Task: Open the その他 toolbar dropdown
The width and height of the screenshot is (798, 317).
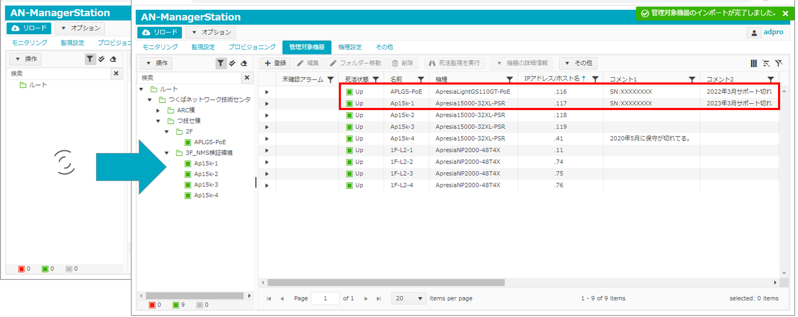Action: tap(578, 63)
